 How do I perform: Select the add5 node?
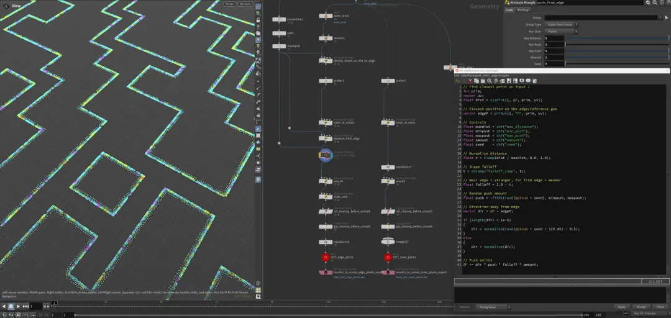tap(279, 33)
